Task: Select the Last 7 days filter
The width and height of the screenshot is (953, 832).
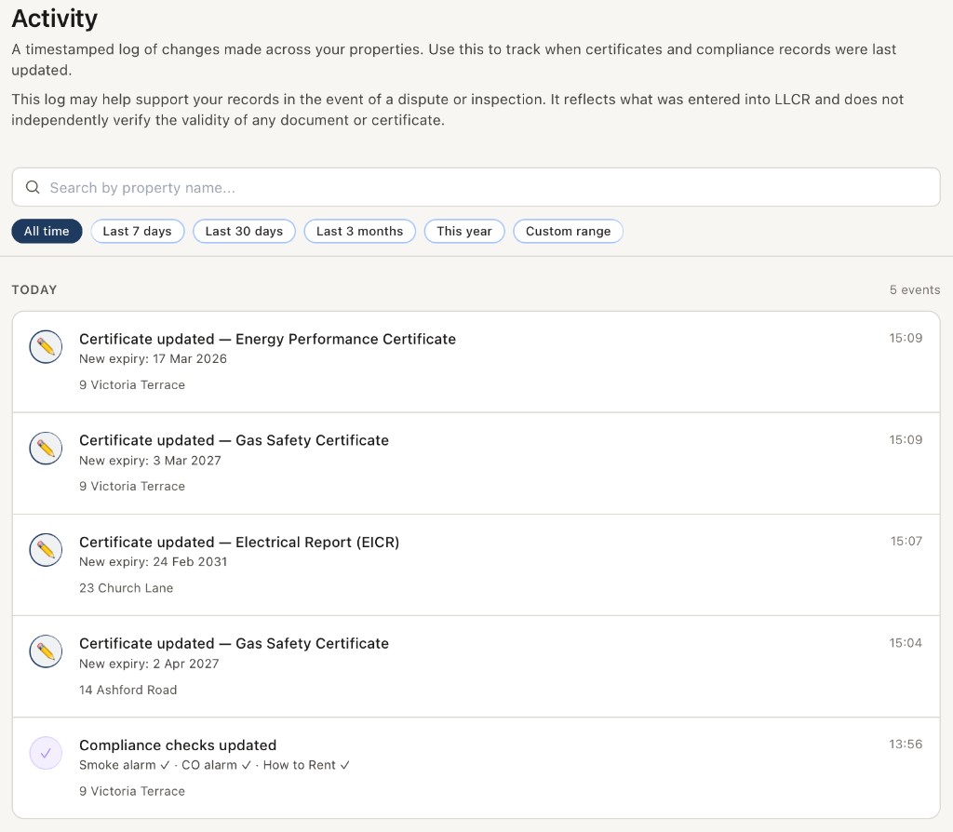Action: click(137, 231)
